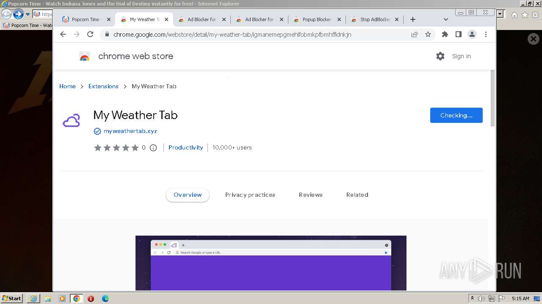Show hidden system tray icons

pyautogui.click(x=472, y=299)
